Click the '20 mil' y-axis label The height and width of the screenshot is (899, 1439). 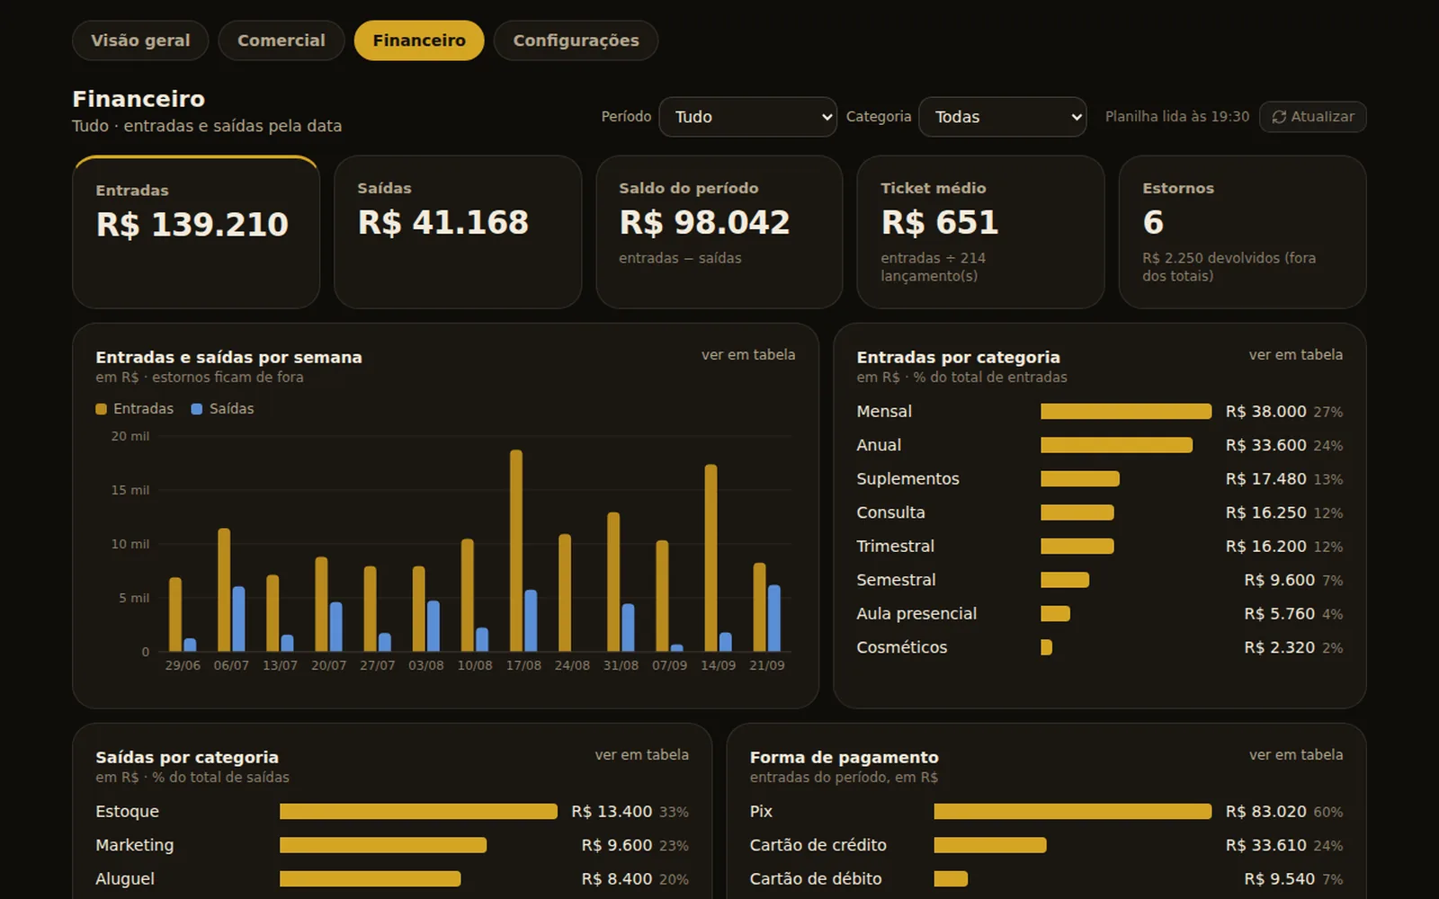(130, 436)
